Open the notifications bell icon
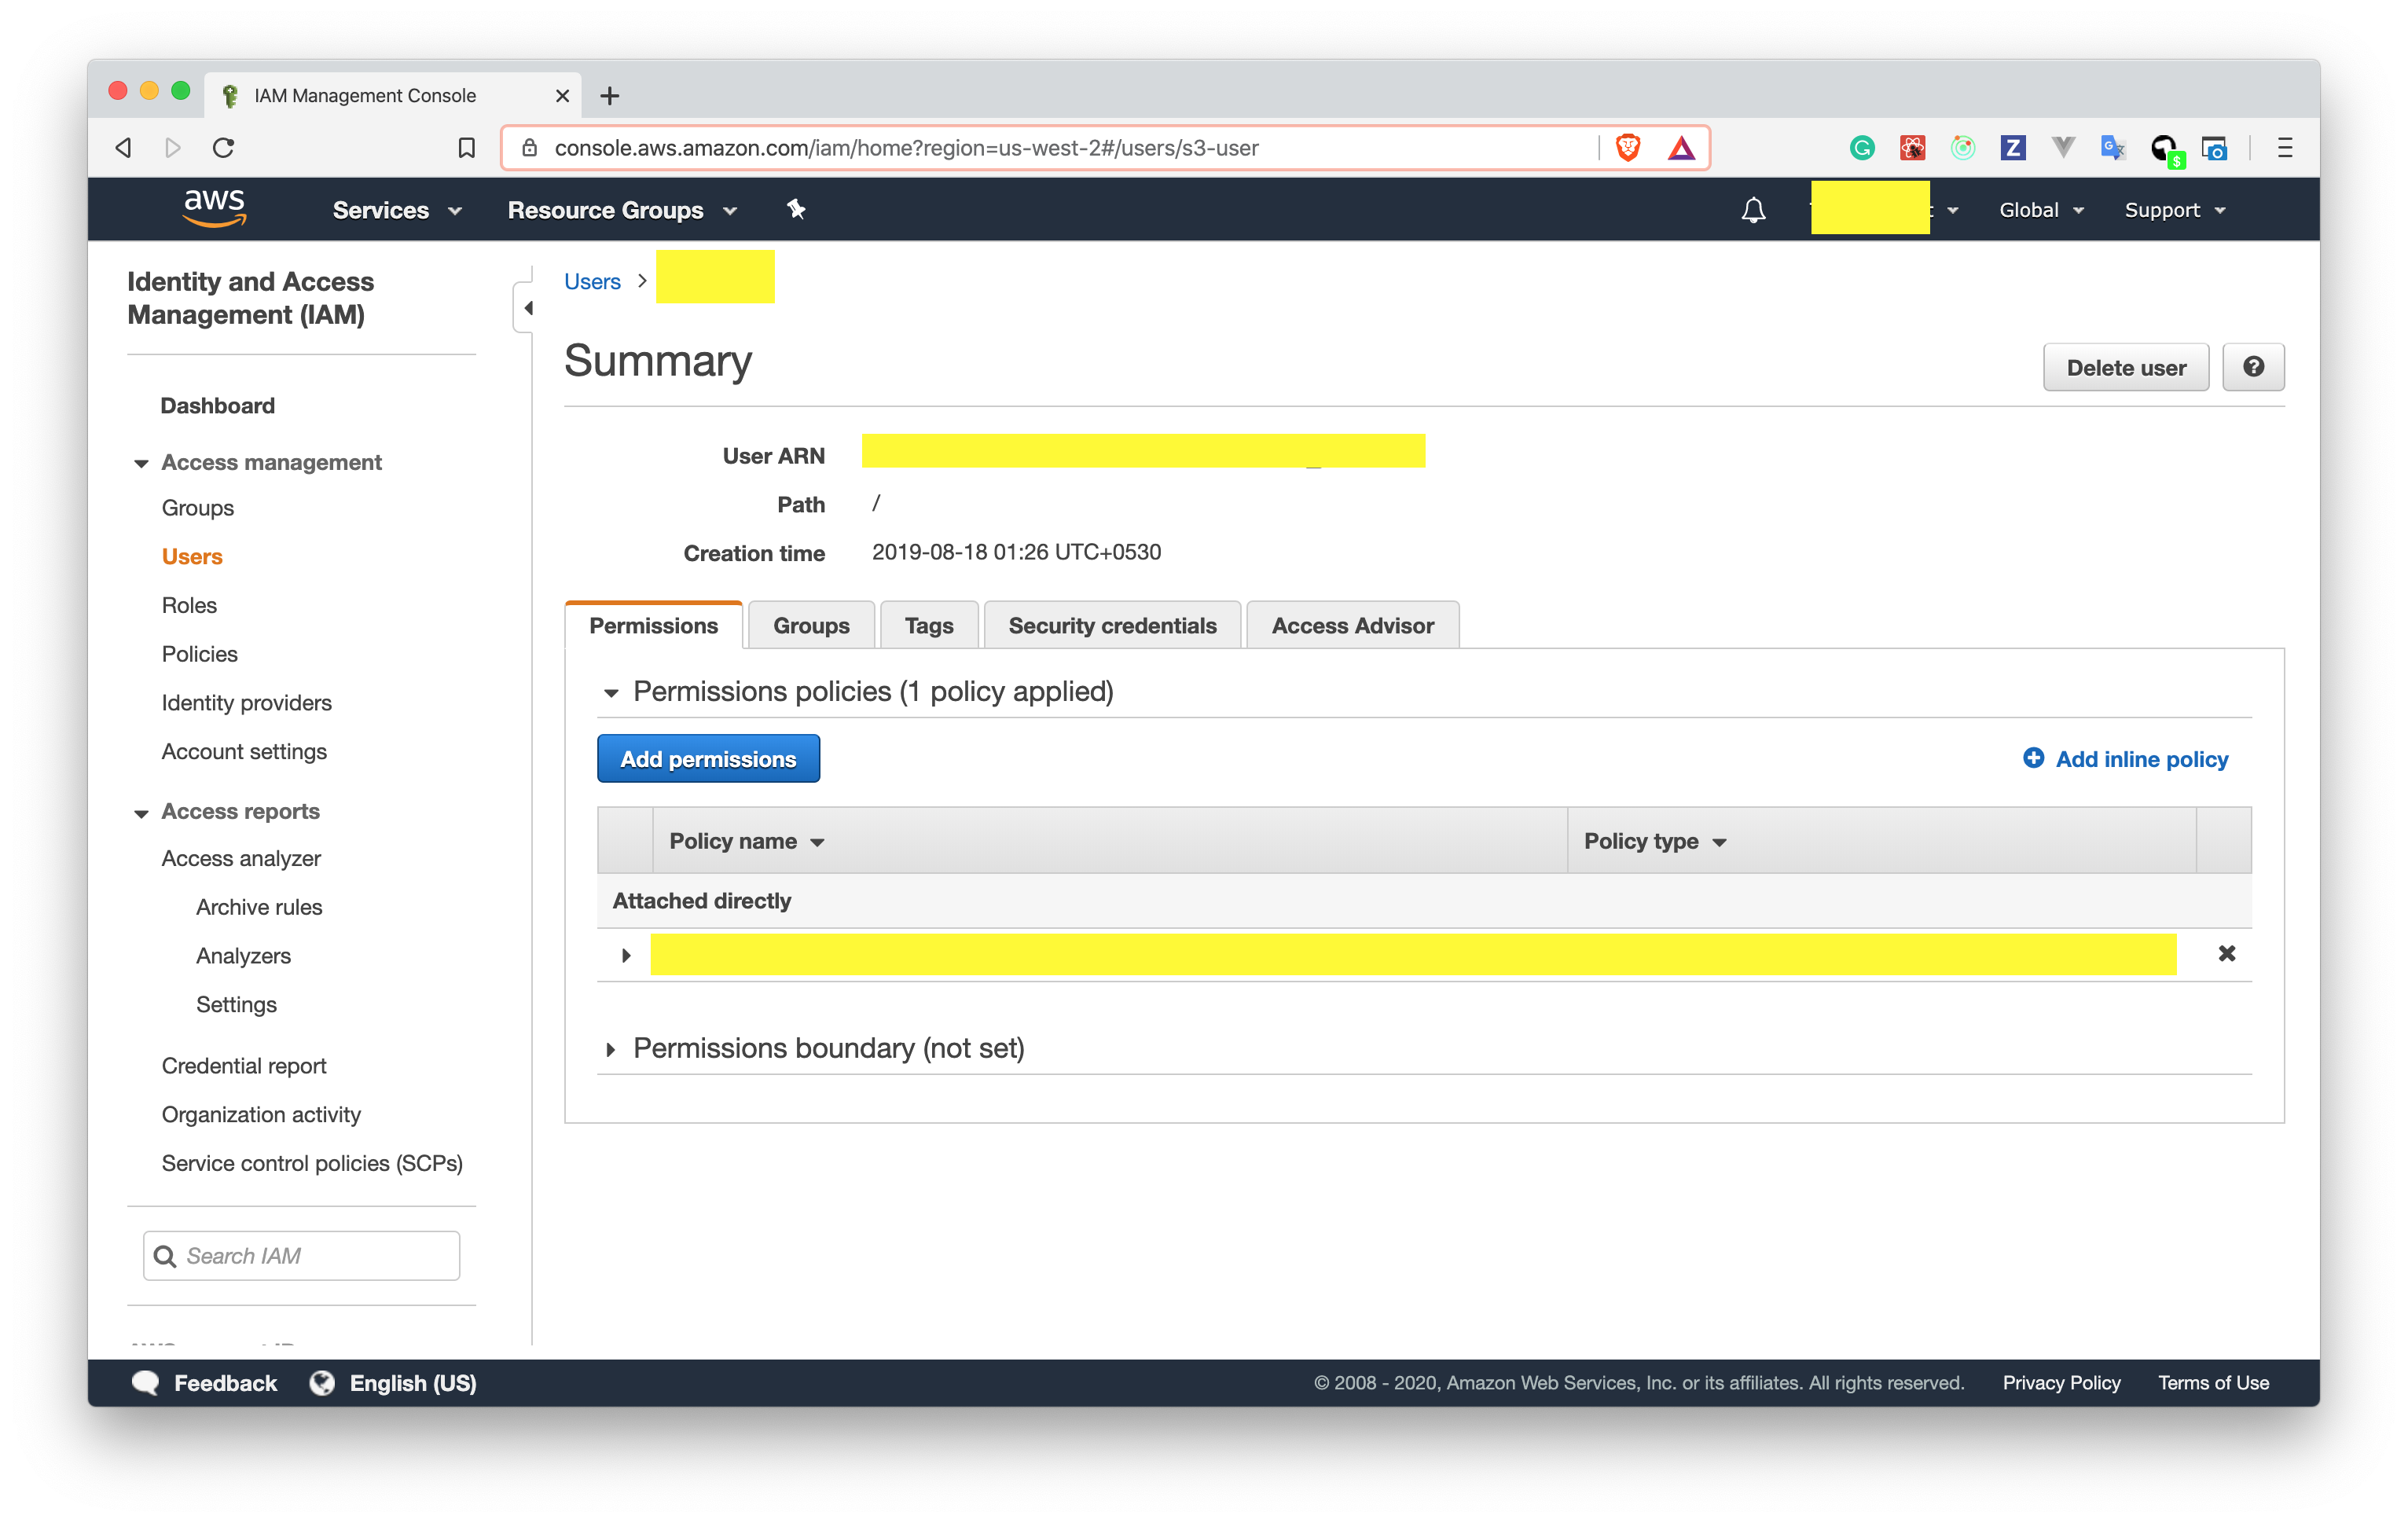 point(1753,210)
